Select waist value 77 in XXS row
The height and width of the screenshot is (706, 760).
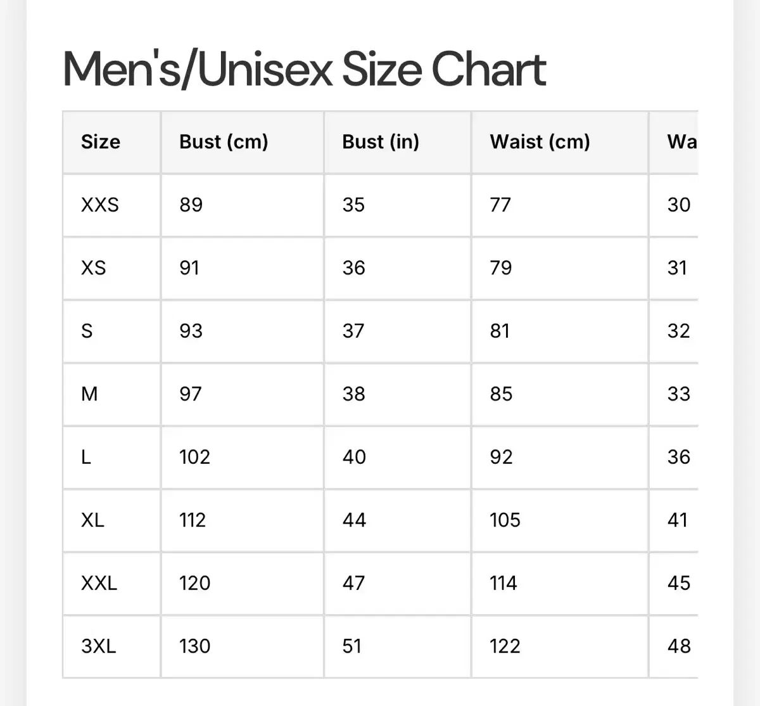pos(500,205)
